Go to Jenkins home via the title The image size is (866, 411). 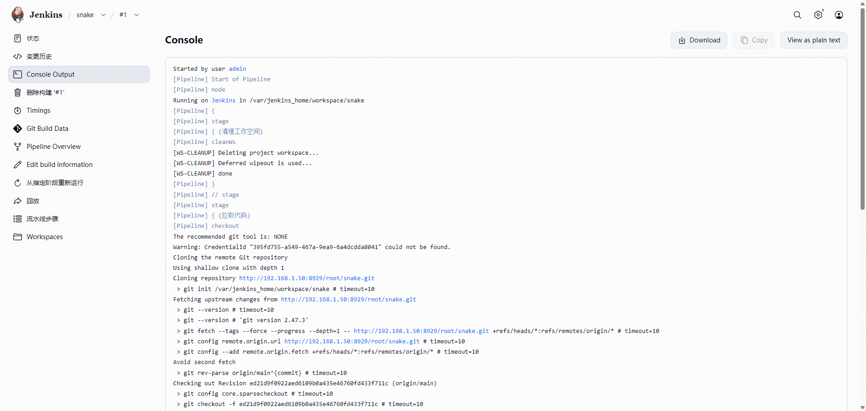coord(46,15)
